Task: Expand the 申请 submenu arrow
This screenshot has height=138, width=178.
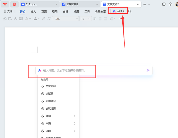Action: pos(75,124)
